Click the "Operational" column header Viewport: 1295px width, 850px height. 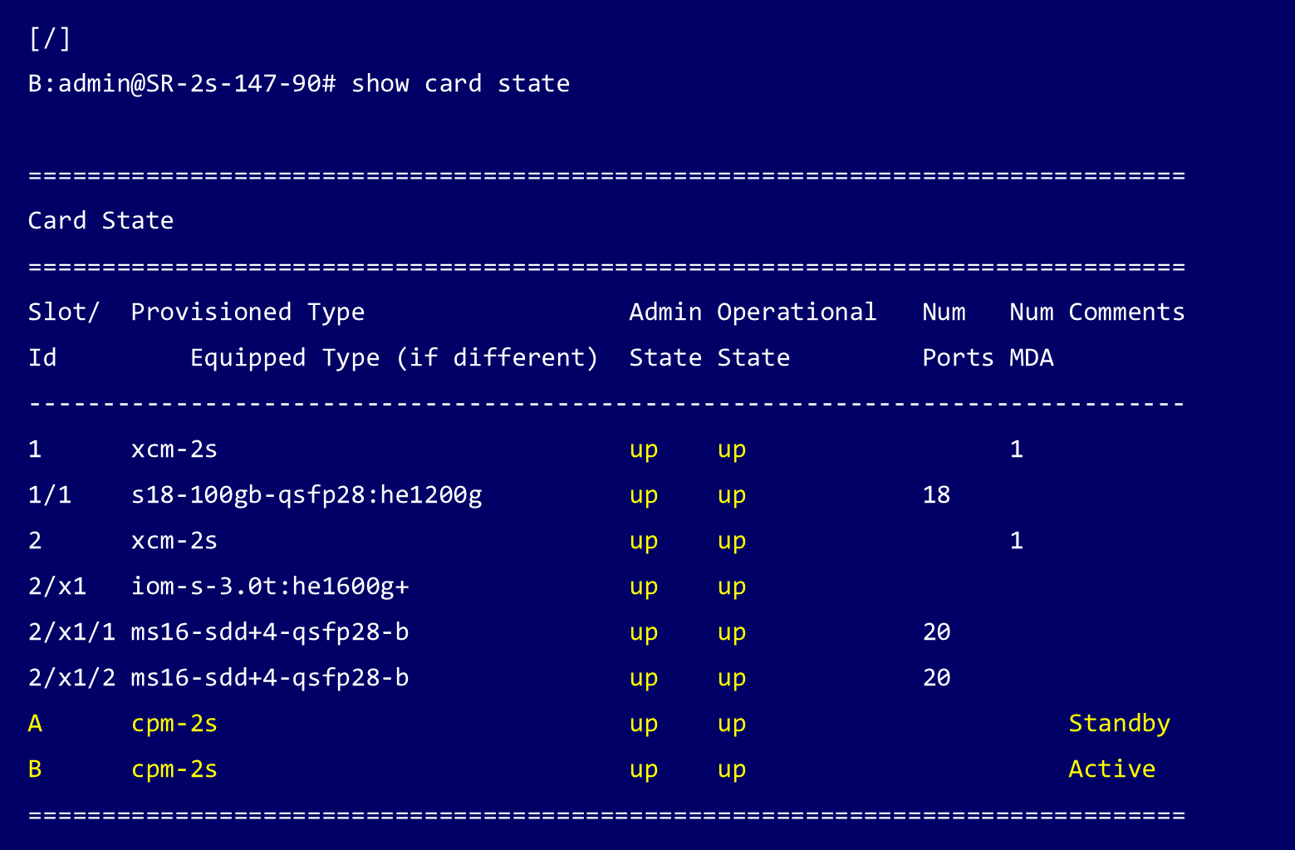[x=796, y=312]
